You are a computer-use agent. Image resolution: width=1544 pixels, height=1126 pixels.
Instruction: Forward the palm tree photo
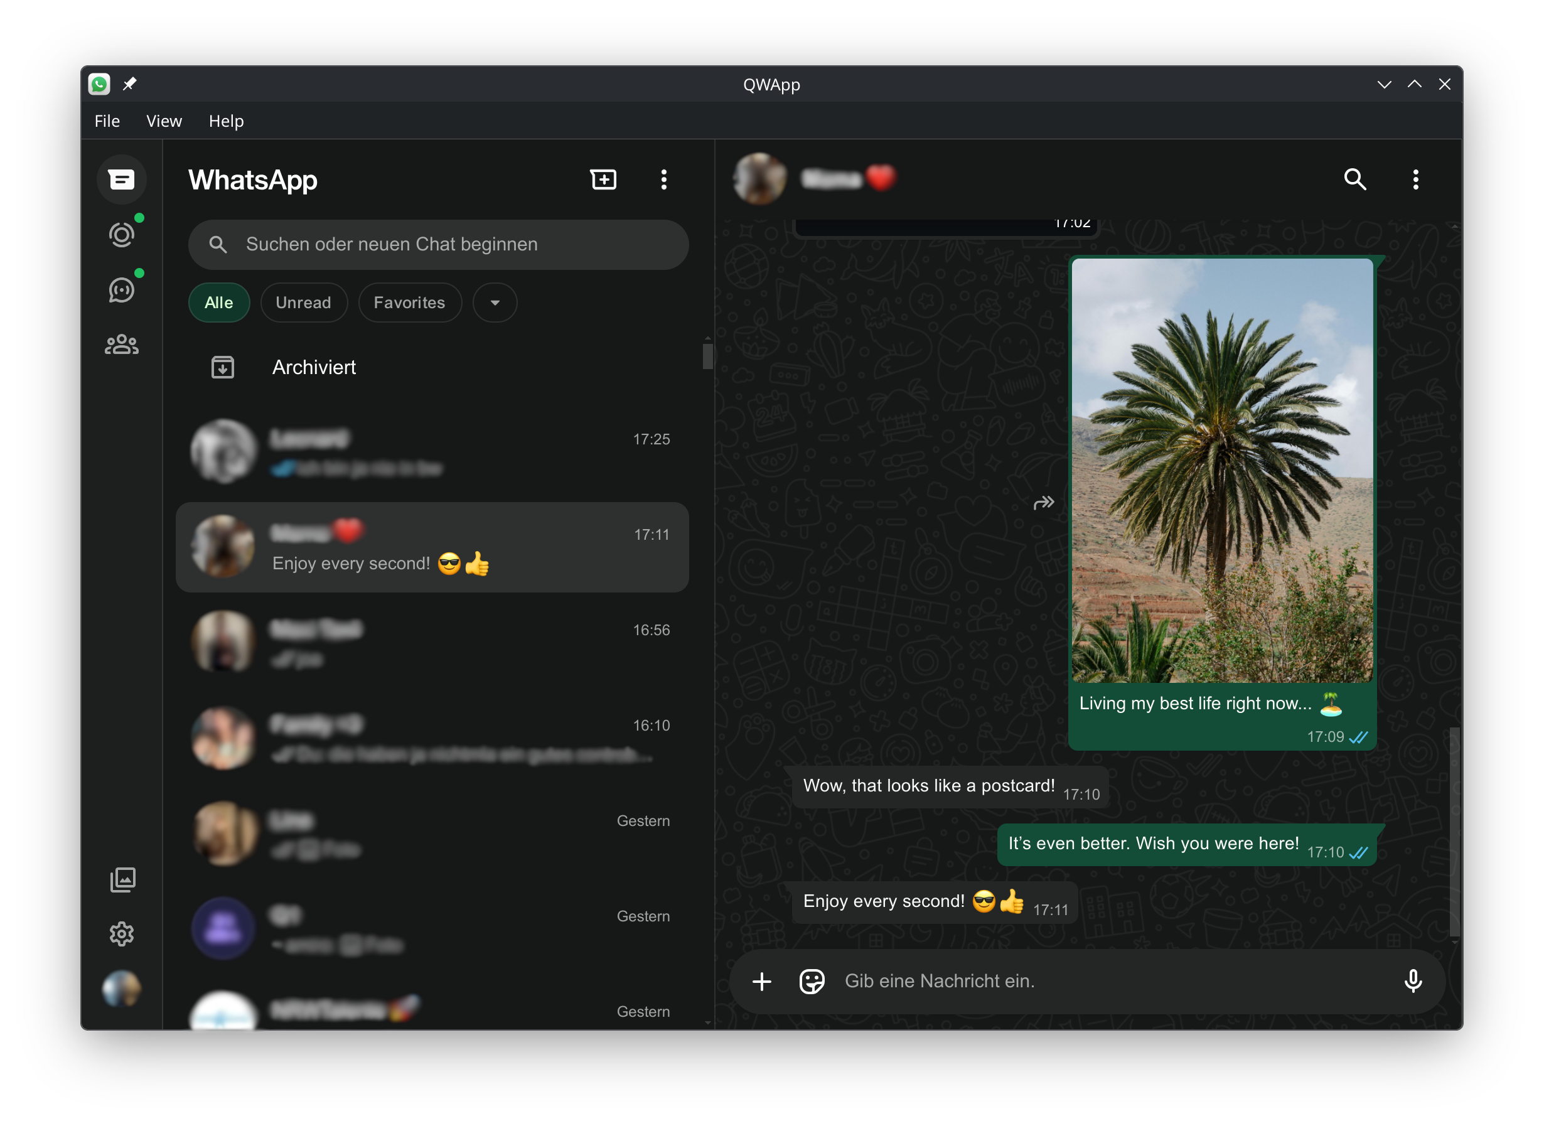(1043, 502)
